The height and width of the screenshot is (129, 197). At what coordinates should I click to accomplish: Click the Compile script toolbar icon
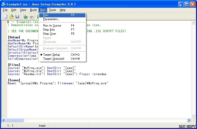tap(25, 17)
